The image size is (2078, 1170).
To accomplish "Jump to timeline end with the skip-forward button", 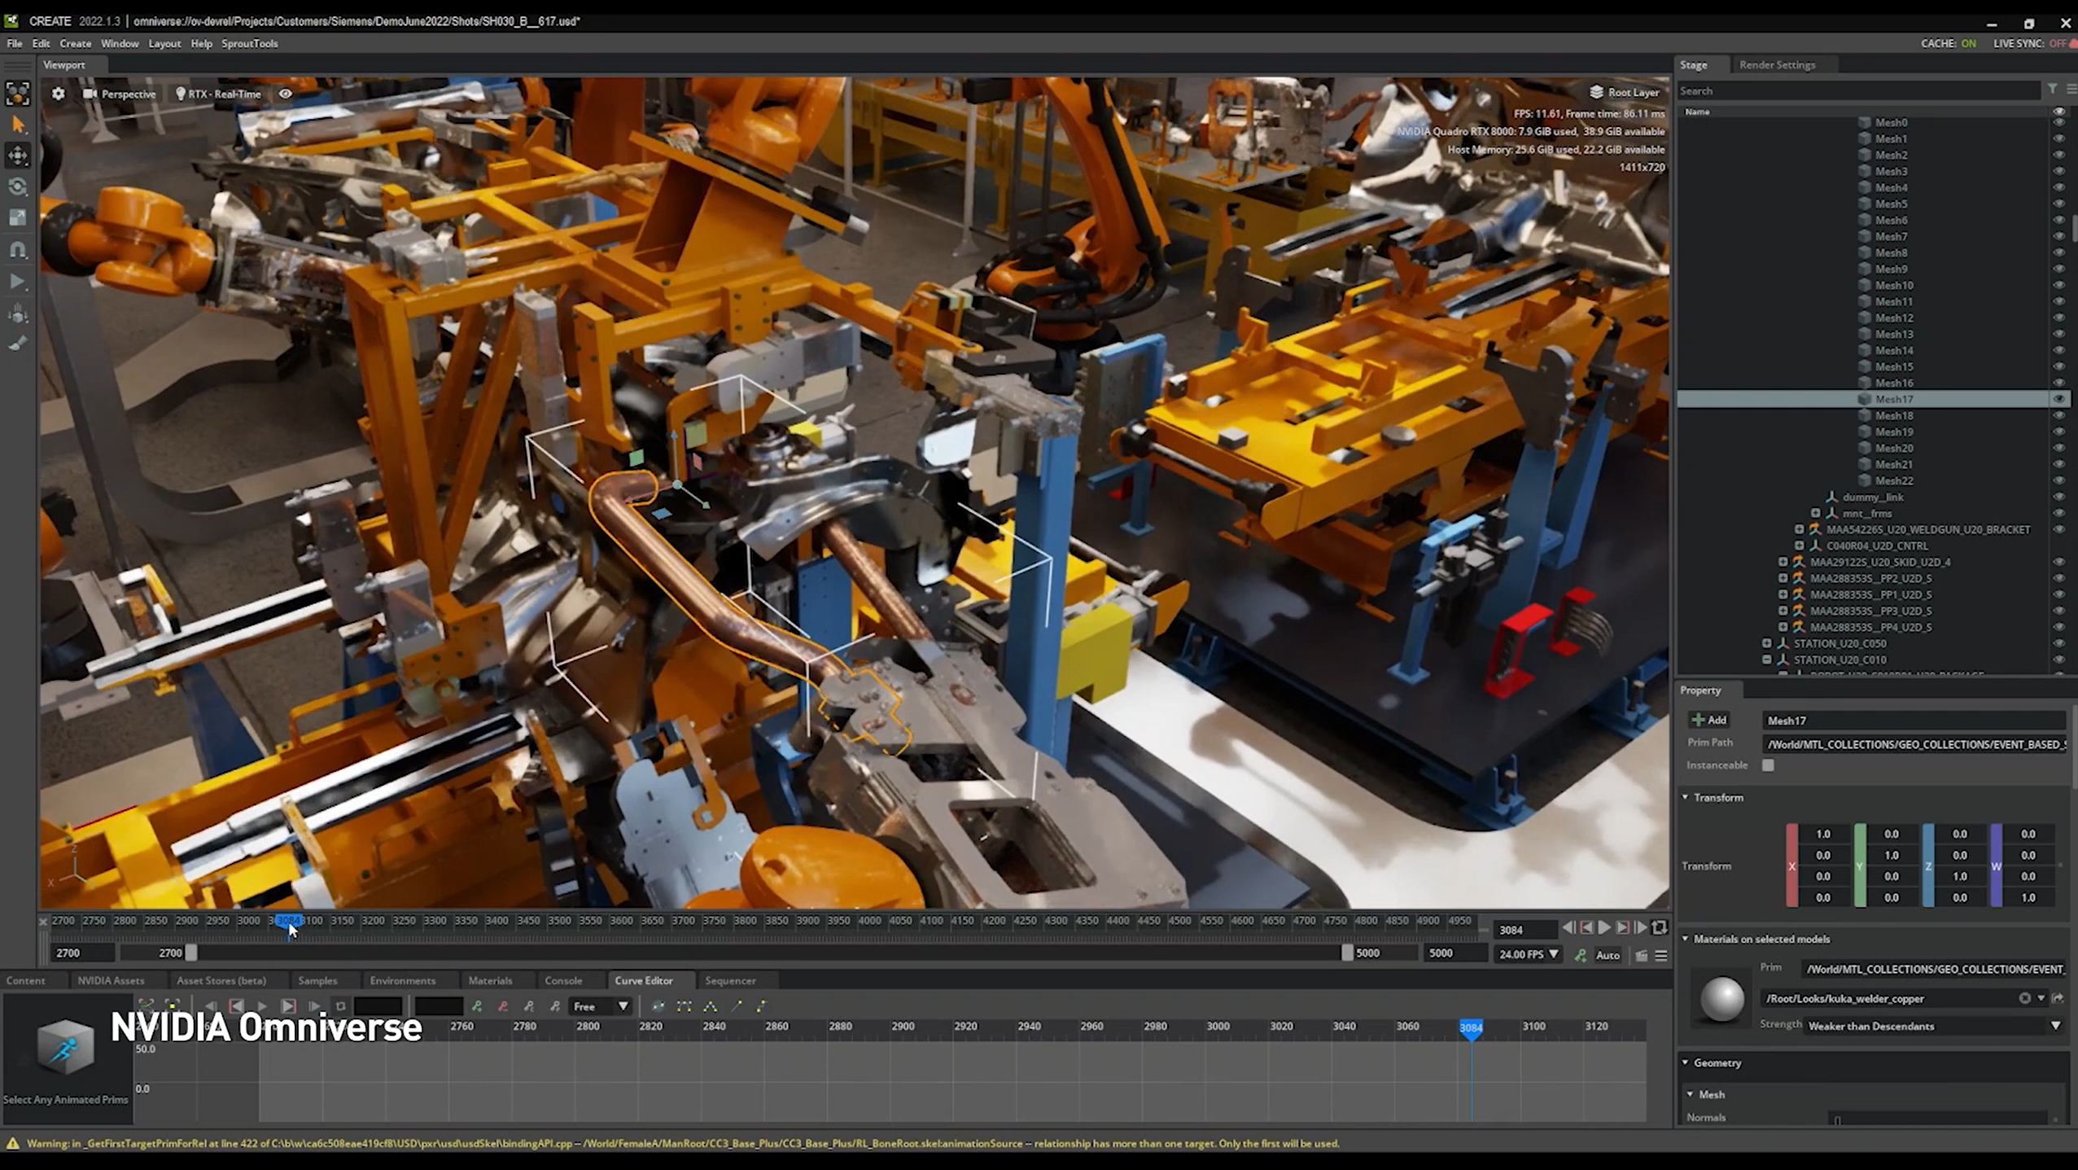I will click(1640, 927).
